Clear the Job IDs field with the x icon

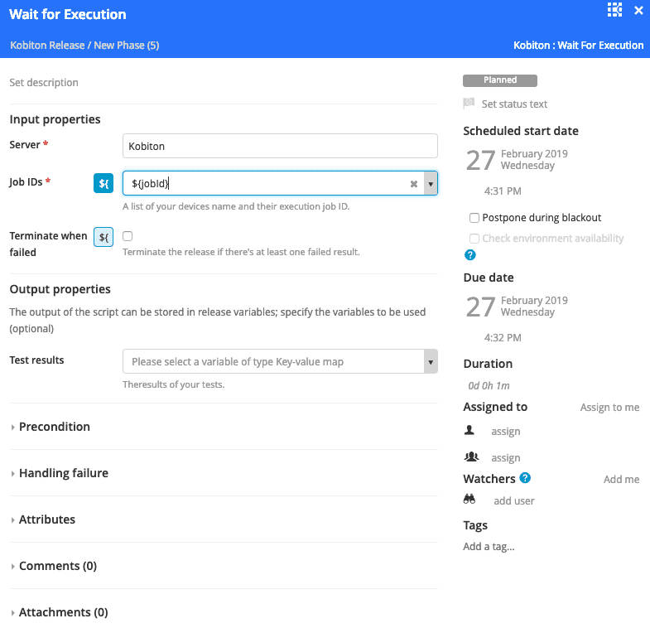[x=414, y=184]
